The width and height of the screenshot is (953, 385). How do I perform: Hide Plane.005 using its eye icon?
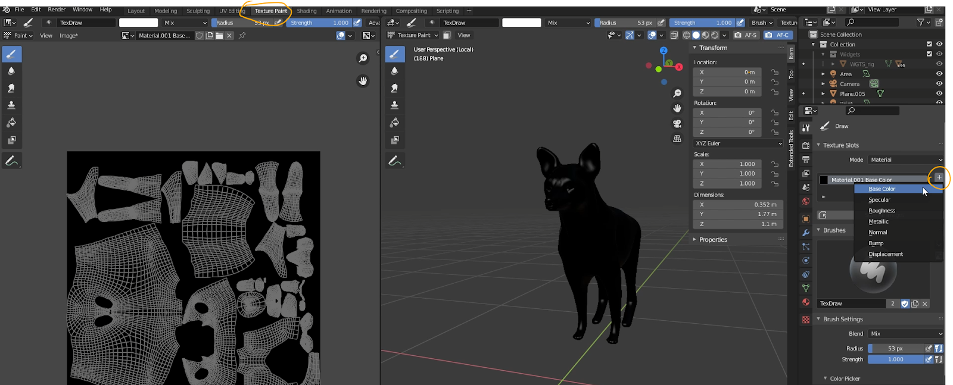click(939, 93)
